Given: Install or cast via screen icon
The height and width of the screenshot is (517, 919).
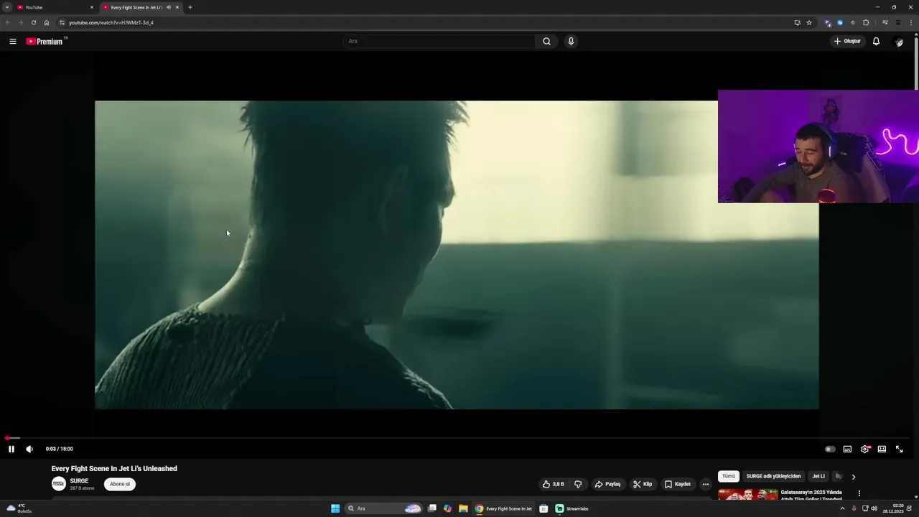Looking at the screenshot, I should click(797, 22).
